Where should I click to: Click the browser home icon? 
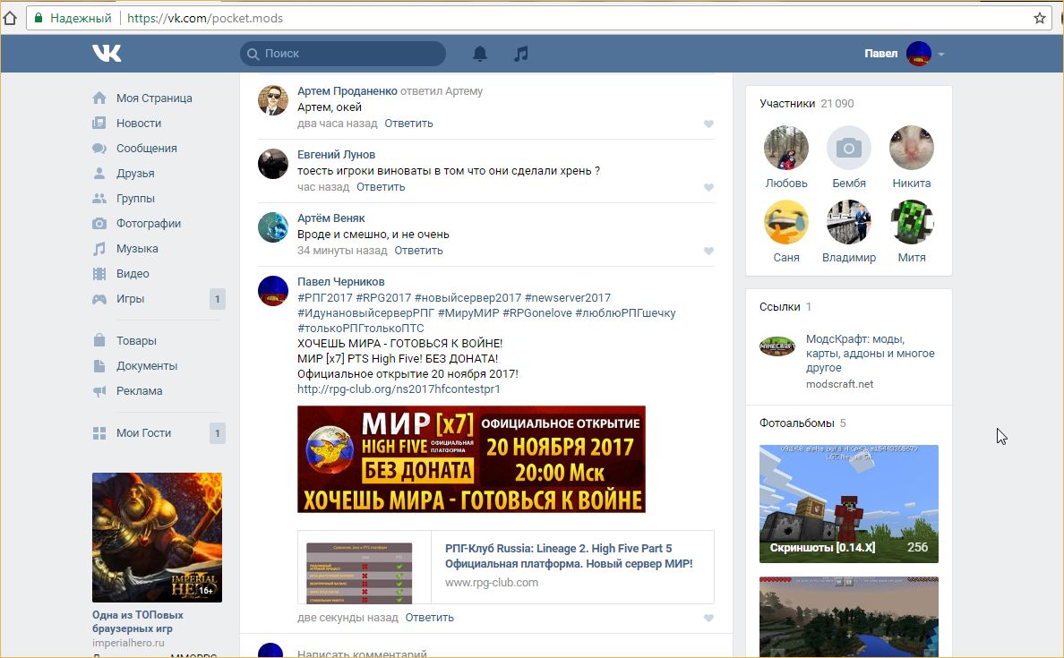coord(11,18)
